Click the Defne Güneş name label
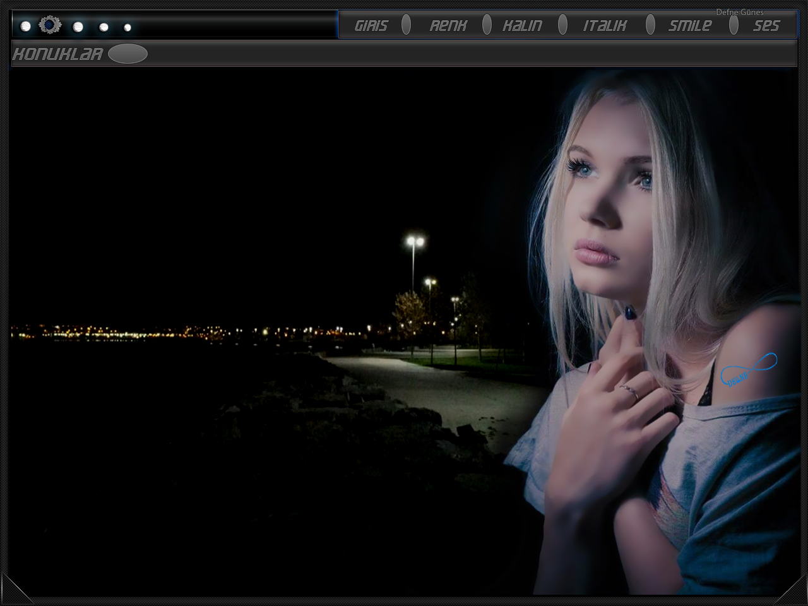Screen dimensions: 808x606 [739, 12]
